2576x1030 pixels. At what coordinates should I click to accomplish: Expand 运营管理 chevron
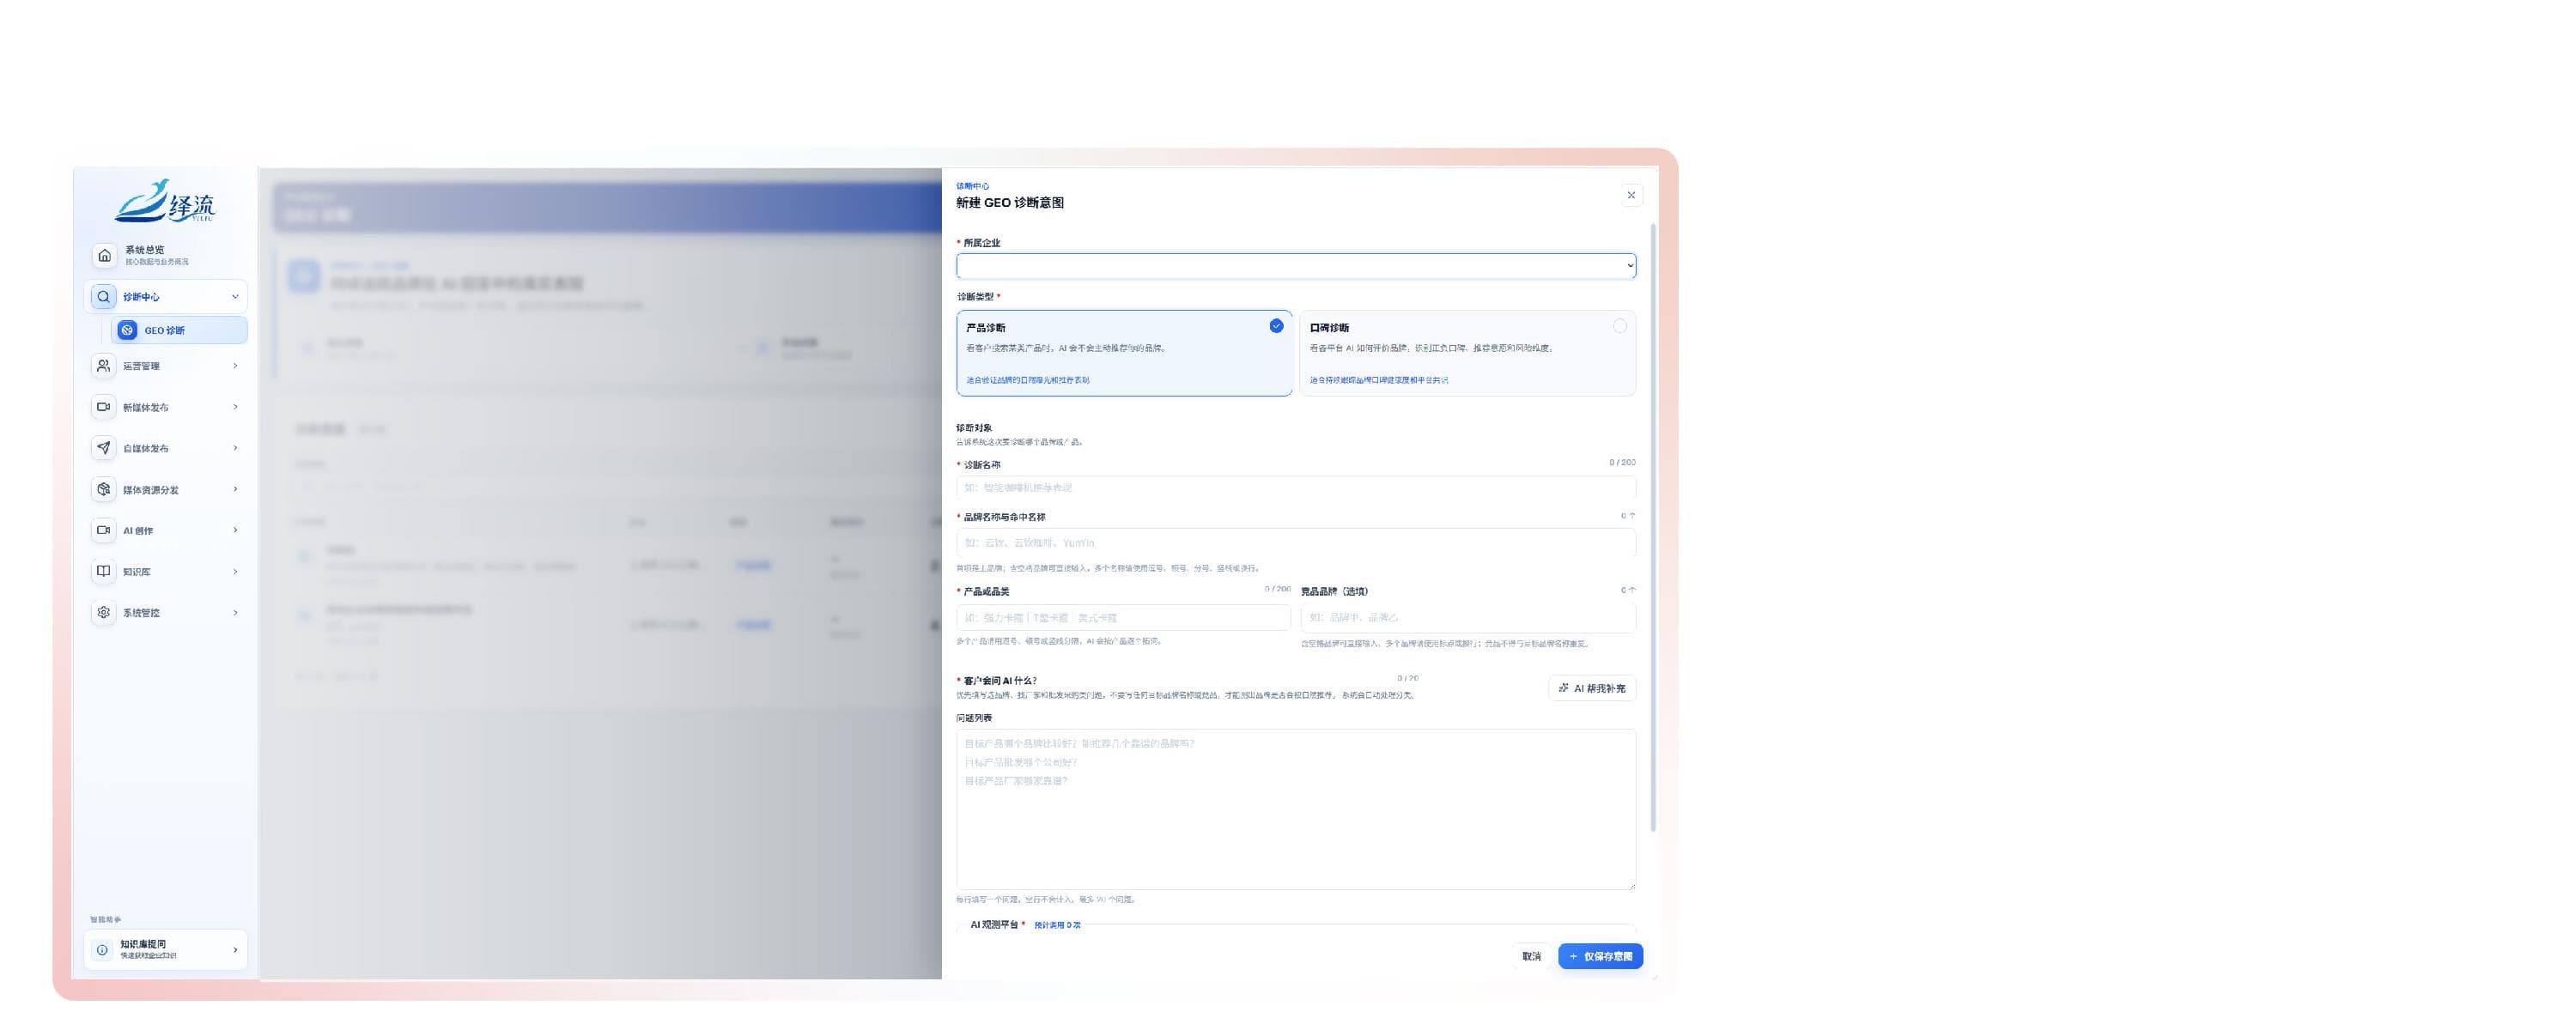[235, 366]
